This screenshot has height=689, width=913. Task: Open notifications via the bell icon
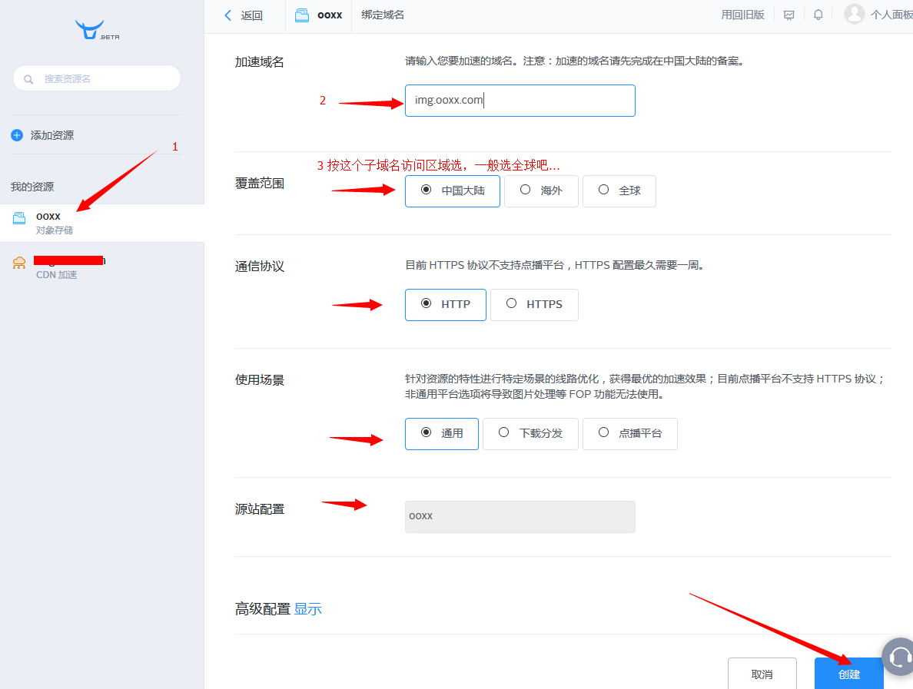click(x=818, y=14)
